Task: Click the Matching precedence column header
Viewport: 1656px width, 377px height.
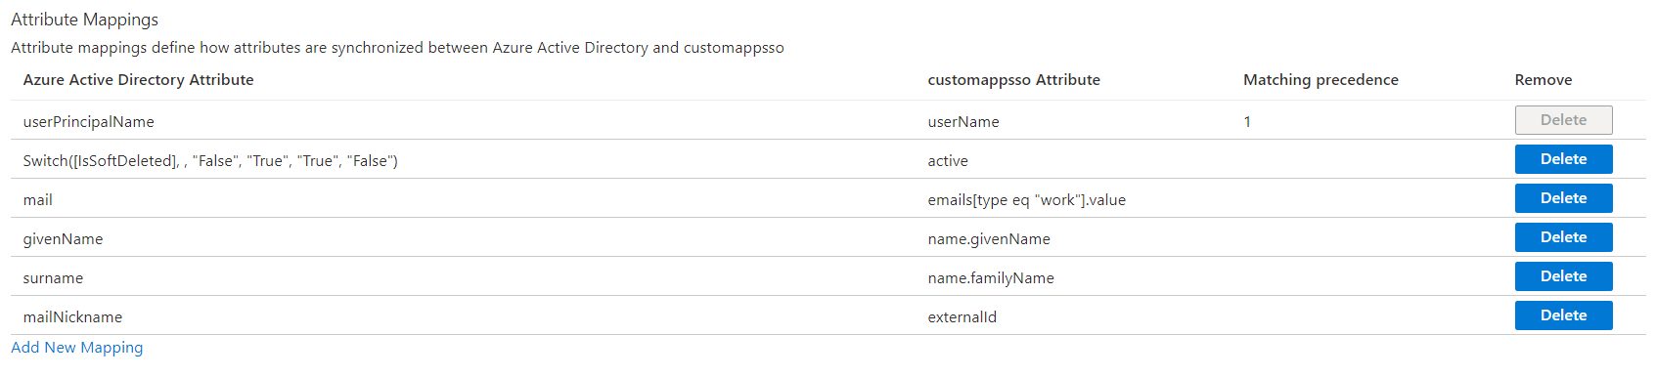Action: [1320, 80]
